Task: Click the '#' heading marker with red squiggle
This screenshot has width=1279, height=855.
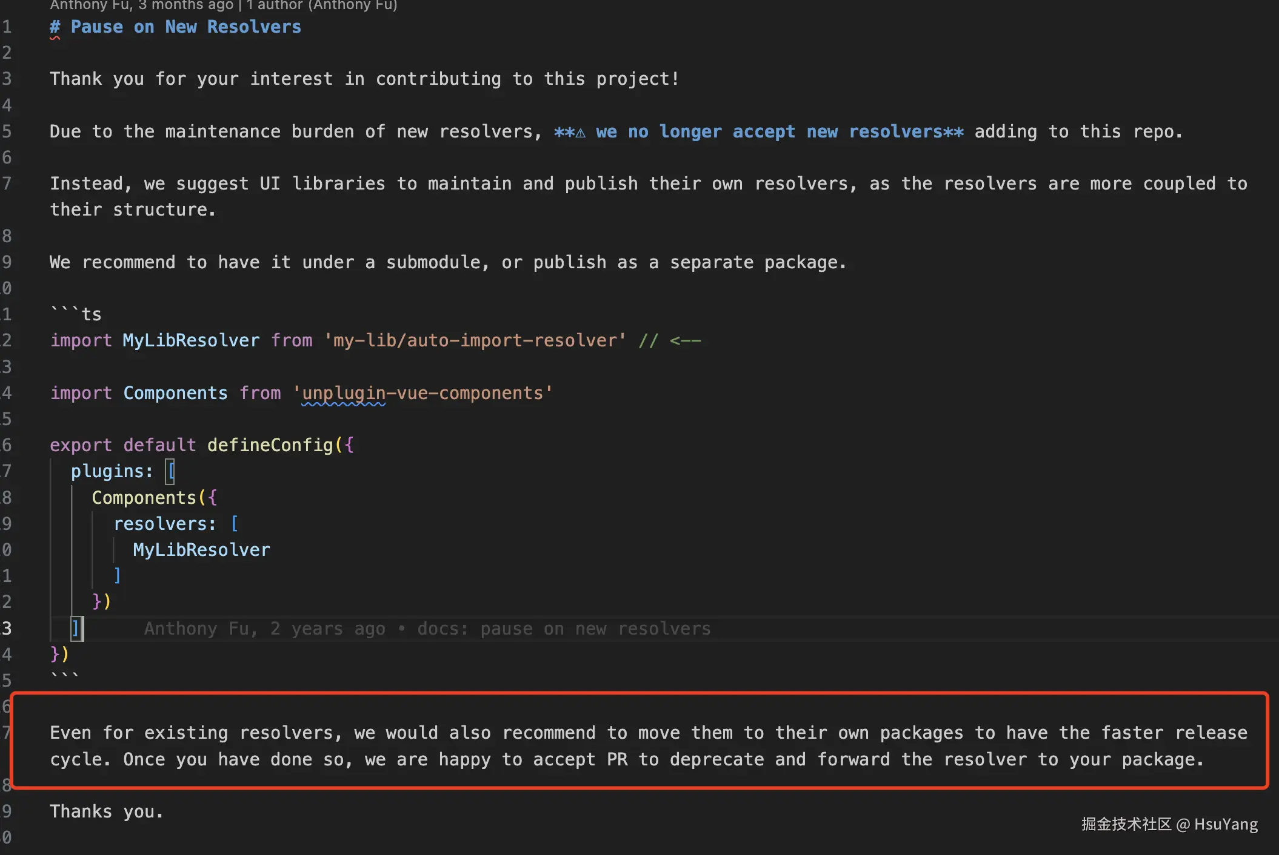Action: click(x=55, y=27)
